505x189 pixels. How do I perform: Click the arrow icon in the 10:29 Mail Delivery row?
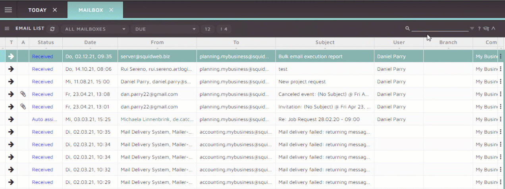(11, 182)
